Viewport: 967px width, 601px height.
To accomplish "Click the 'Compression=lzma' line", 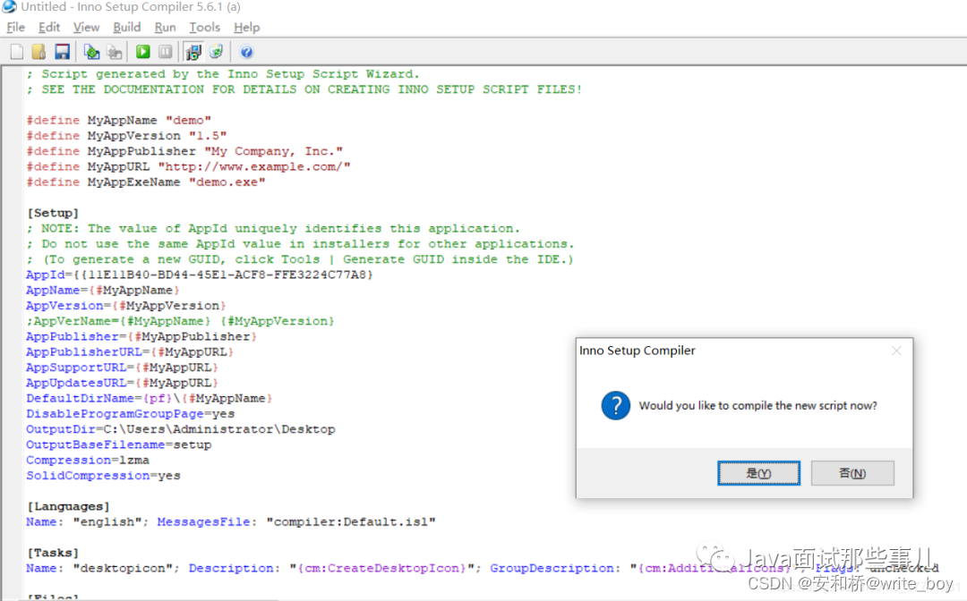I will (x=88, y=460).
